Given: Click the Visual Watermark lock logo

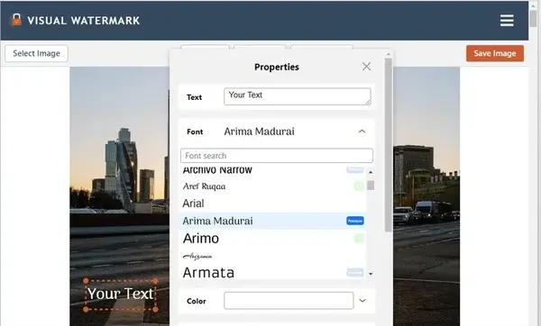Looking at the screenshot, I should [16, 20].
